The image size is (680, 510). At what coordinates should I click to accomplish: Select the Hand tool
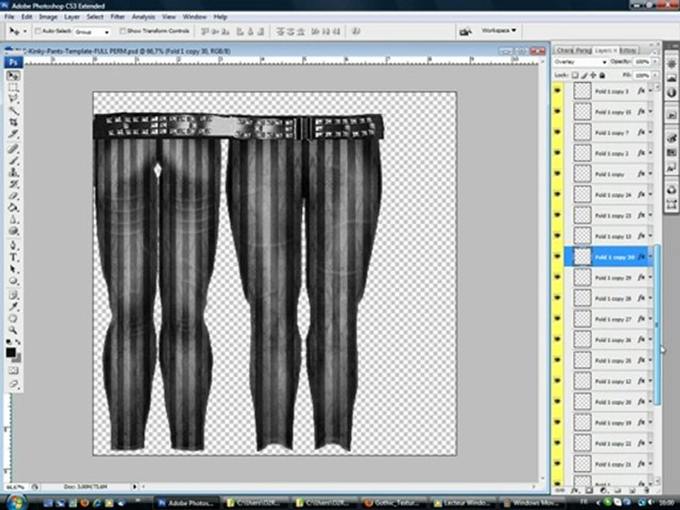pos(13,319)
